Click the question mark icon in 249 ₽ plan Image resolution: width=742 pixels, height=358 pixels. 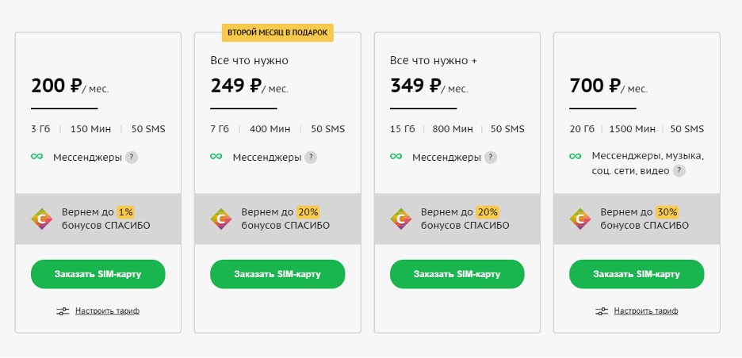coord(311,158)
